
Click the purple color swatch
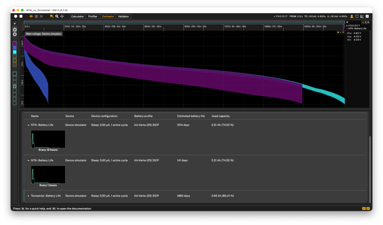tap(15, 43)
